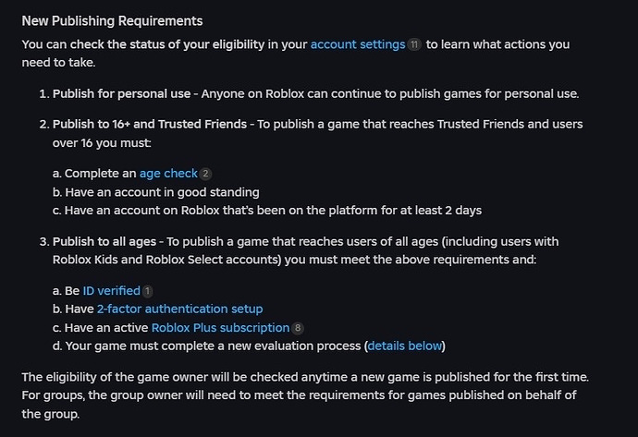Click the need to take sentence ending

(58, 63)
